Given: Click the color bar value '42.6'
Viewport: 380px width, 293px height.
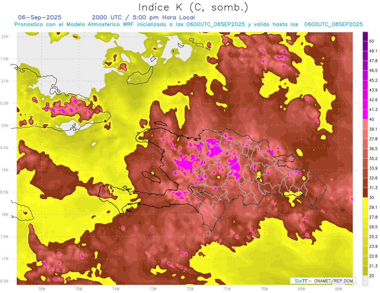Looking at the screenshot, I should (x=373, y=100).
